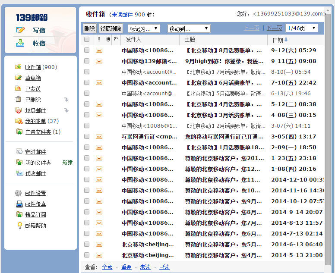Click the empty arrow icon next to 已删除
This screenshot has width=335, height=273.
pyautogui.click(x=66, y=100)
